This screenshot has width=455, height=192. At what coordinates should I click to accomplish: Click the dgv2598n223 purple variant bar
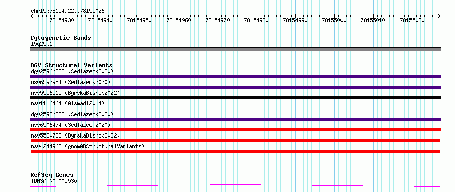click(x=235, y=119)
